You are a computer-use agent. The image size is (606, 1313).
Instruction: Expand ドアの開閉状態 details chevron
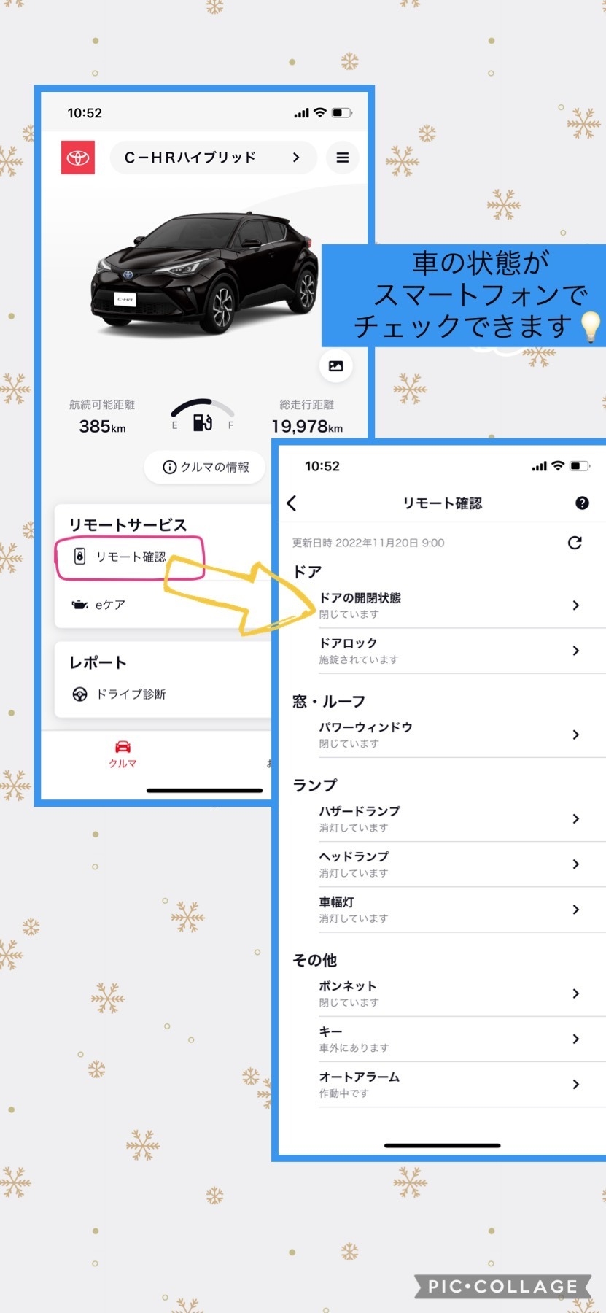(x=575, y=605)
